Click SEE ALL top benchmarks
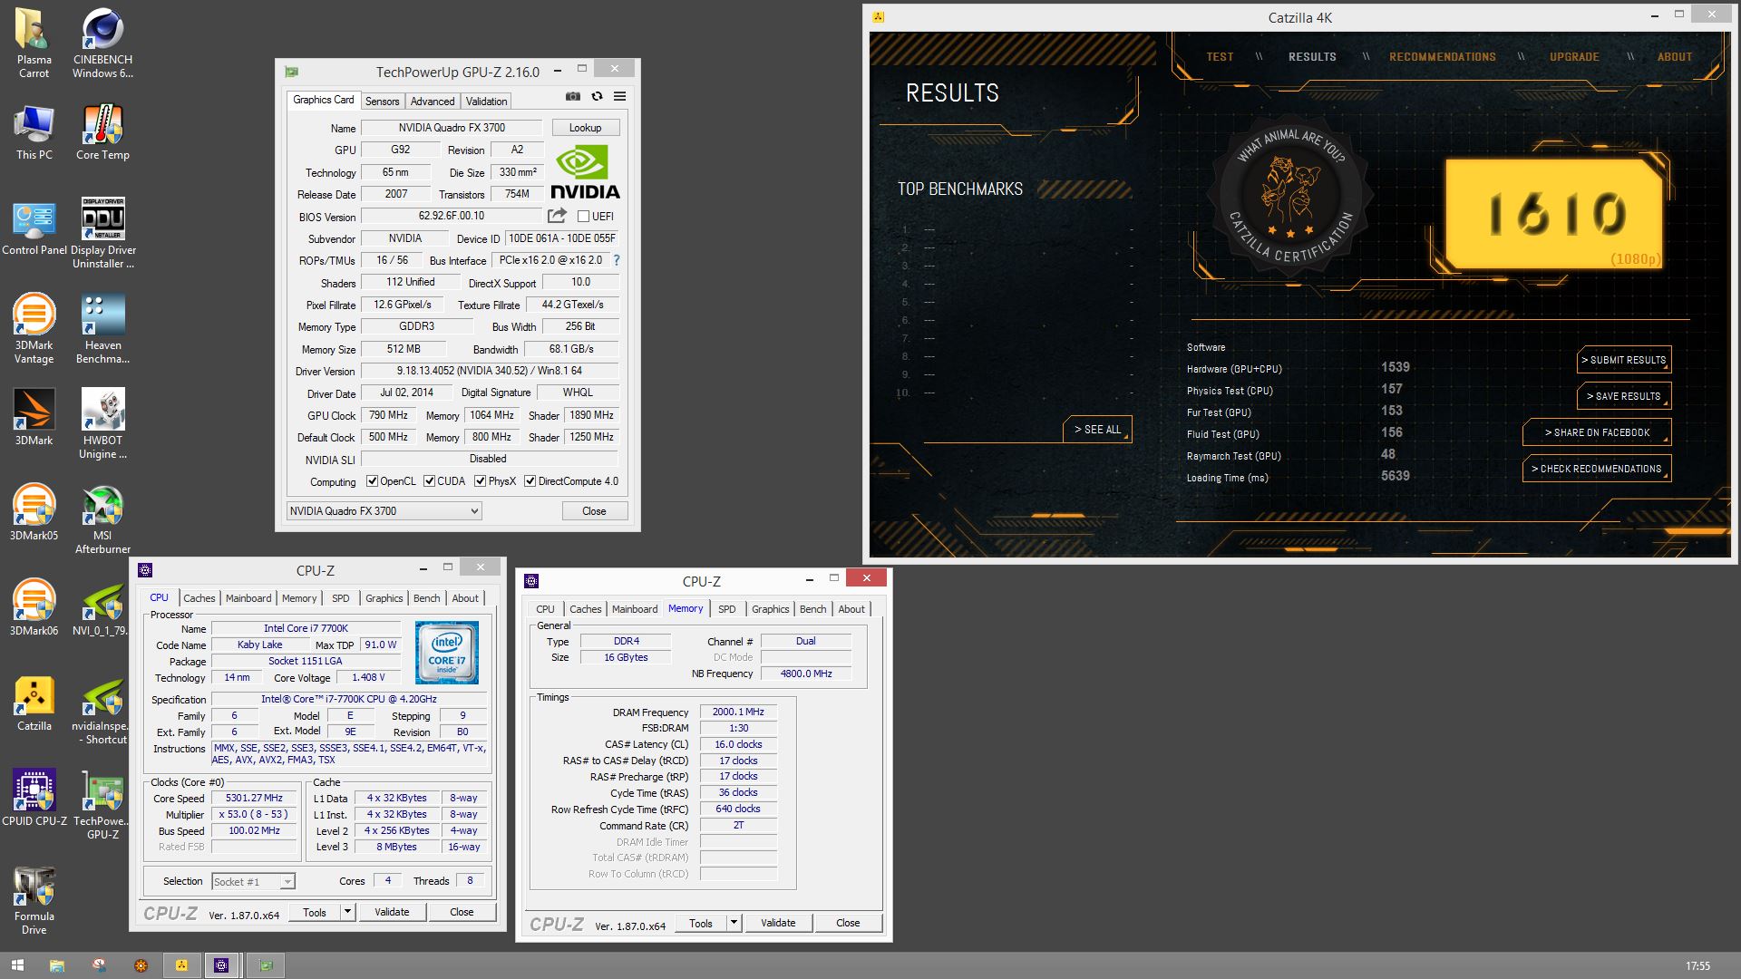This screenshot has height=979, width=1741. coord(1097,430)
